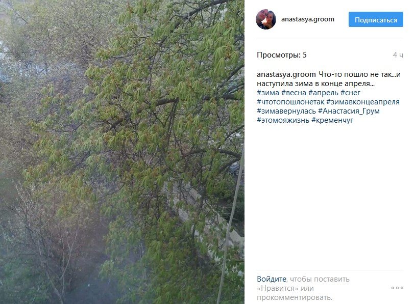Open the #кременчуг hashtag
This screenshot has width=415, height=304.
(x=332, y=120)
